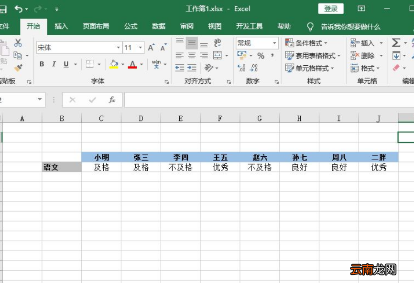414x283 pixels.
Task: Open the 公式 ribbon tab
Action: click(131, 26)
